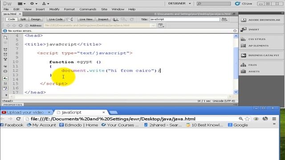This screenshot has height=160, width=285.
Task: Open CS Live services
Action: [244, 4]
